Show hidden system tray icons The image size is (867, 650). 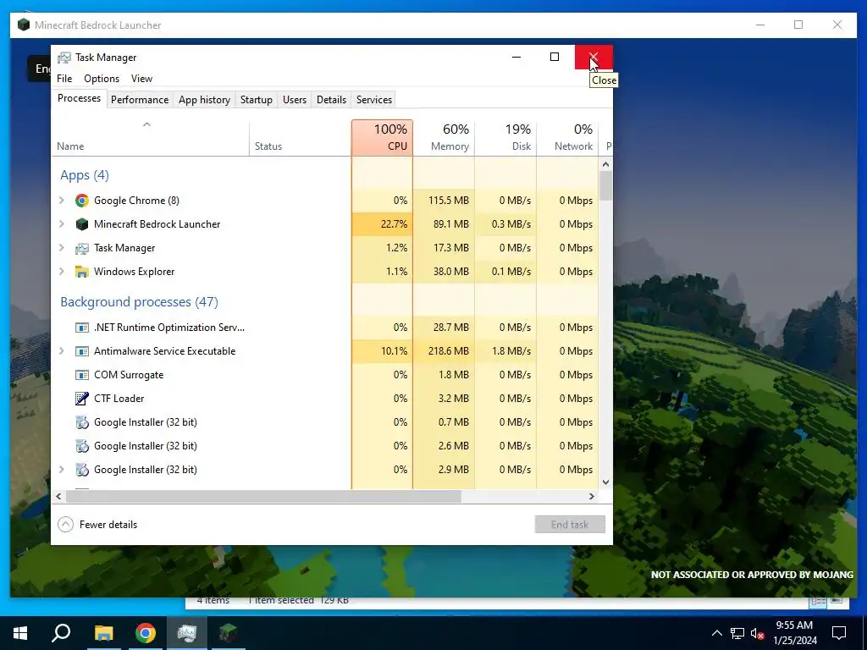pos(716,633)
